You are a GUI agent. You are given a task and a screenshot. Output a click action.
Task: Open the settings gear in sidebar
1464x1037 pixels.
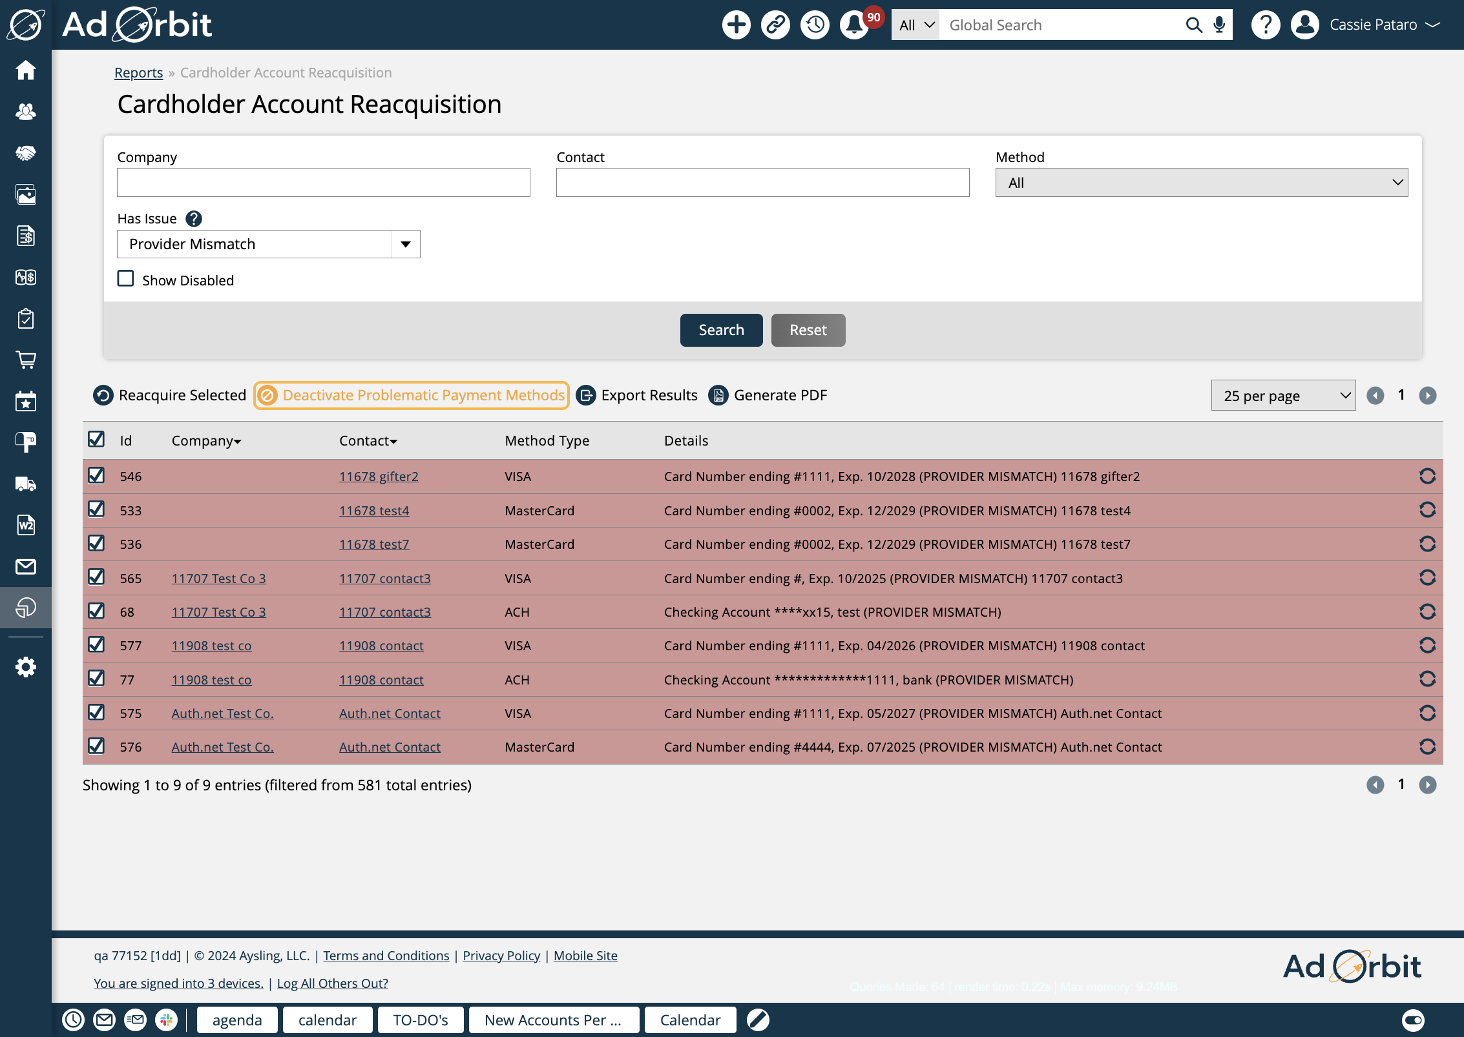[x=26, y=667]
